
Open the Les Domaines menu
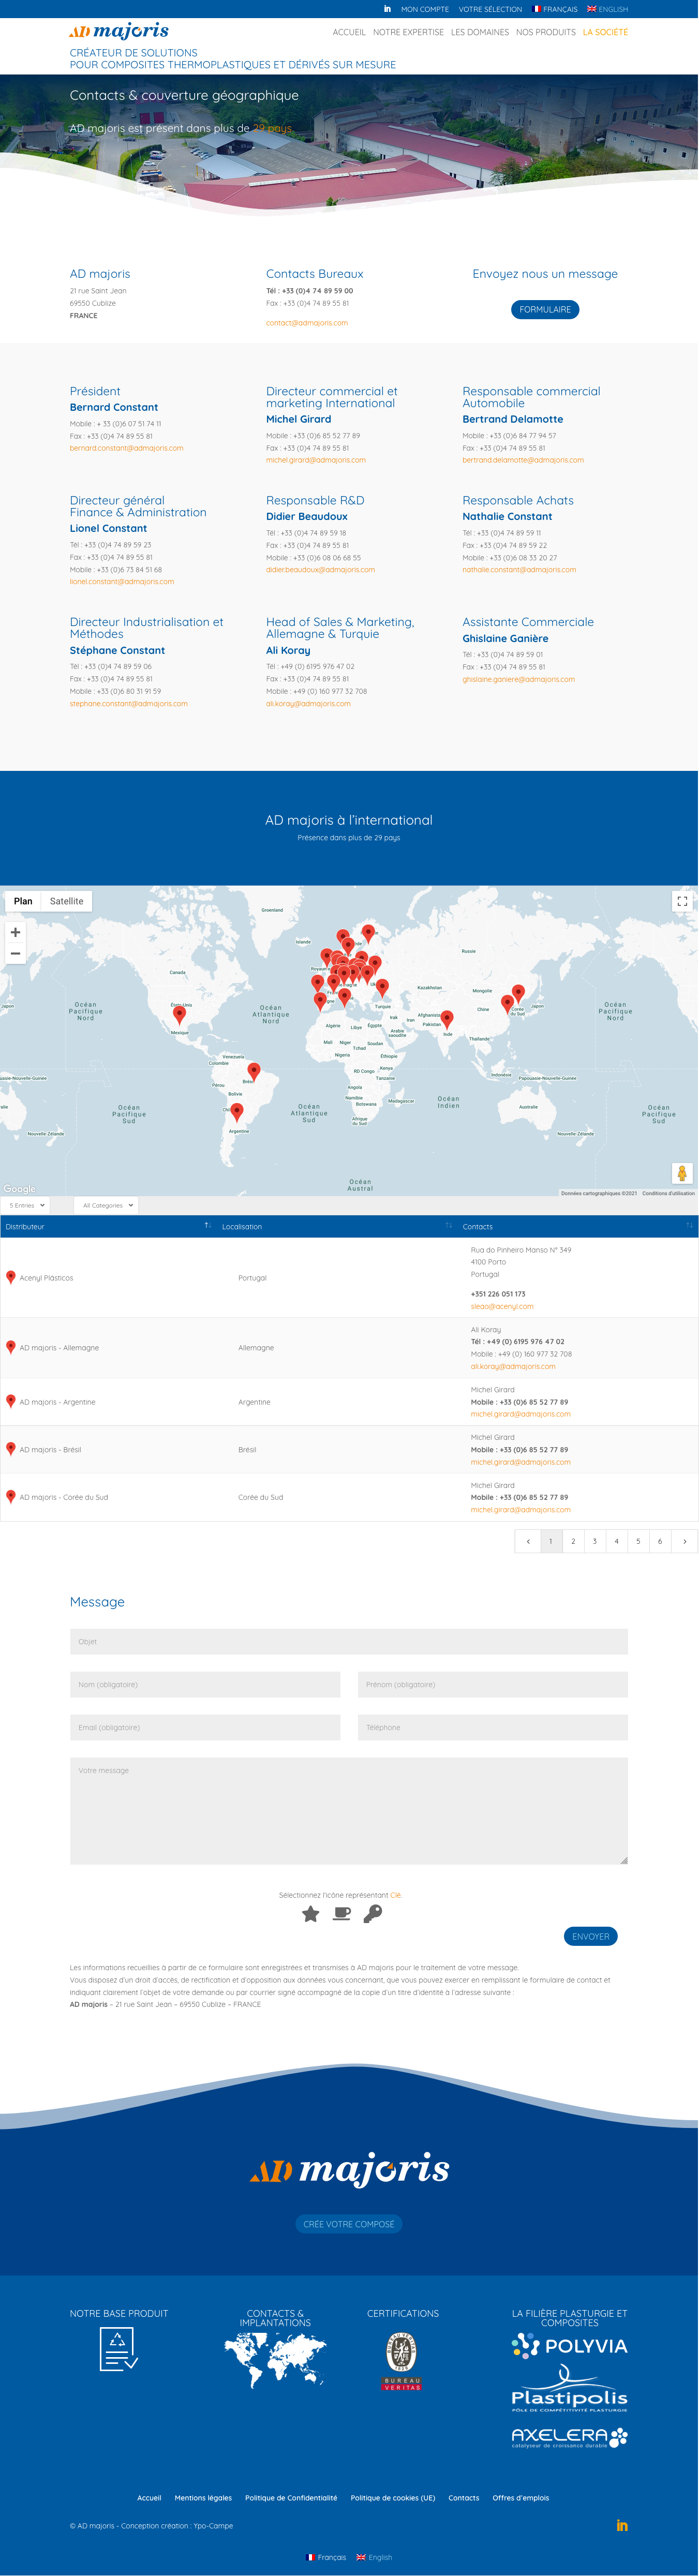[480, 32]
